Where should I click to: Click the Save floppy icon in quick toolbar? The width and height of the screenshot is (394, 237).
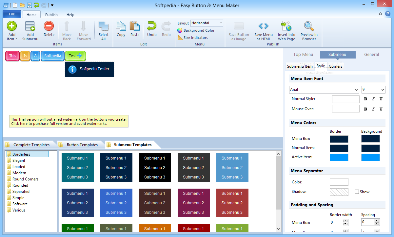click(30, 5)
